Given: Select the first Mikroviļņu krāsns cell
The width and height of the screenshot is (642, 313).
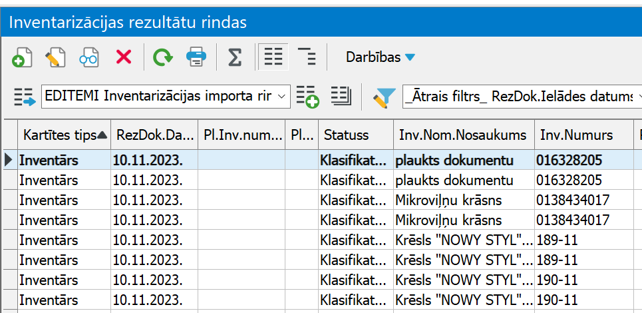Looking at the screenshot, I should tap(464, 200).
